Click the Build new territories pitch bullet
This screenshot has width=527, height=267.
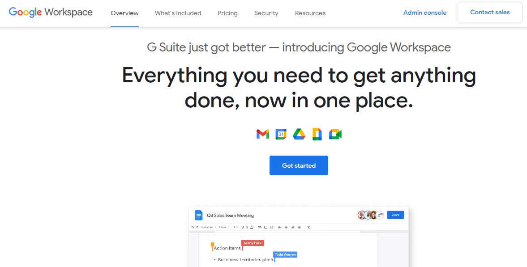pyautogui.click(x=245, y=259)
